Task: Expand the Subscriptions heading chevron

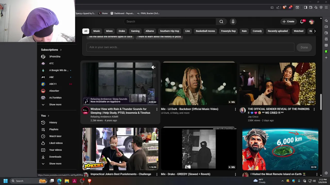Action: point(61,50)
